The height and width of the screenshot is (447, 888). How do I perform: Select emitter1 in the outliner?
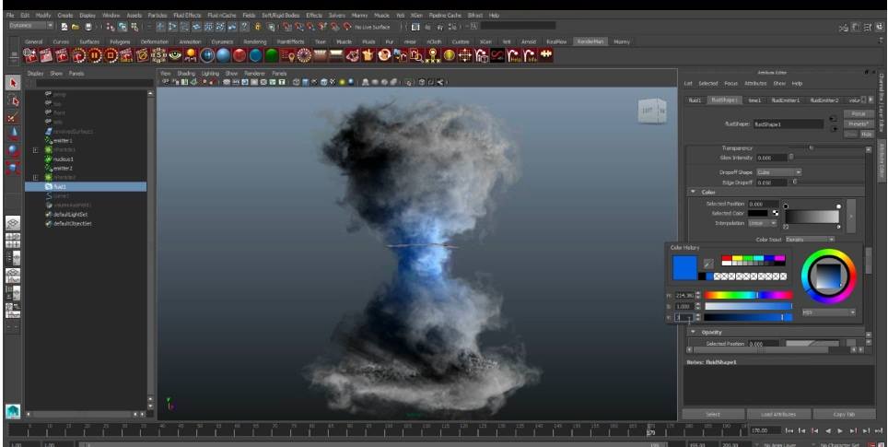tap(63, 140)
